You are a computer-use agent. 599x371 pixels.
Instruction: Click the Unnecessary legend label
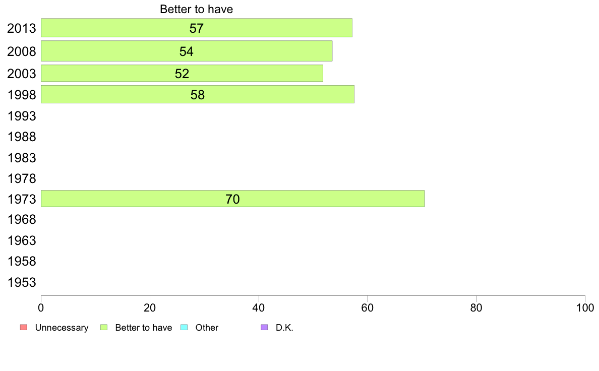coord(62,328)
